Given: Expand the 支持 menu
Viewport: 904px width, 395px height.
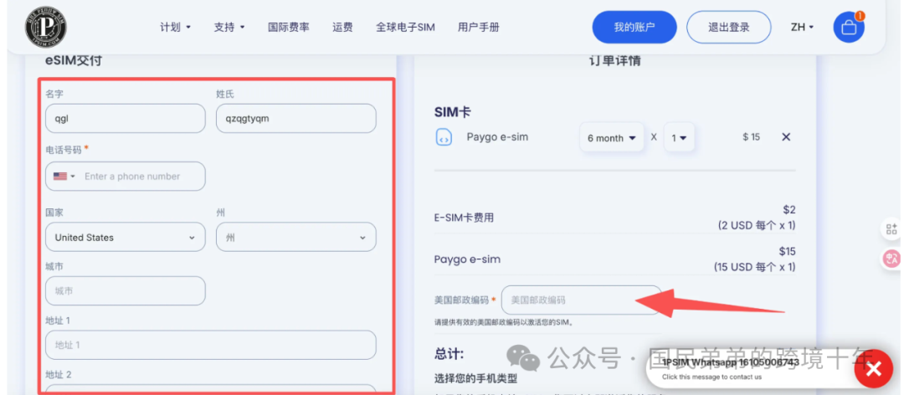Looking at the screenshot, I should coord(229,27).
